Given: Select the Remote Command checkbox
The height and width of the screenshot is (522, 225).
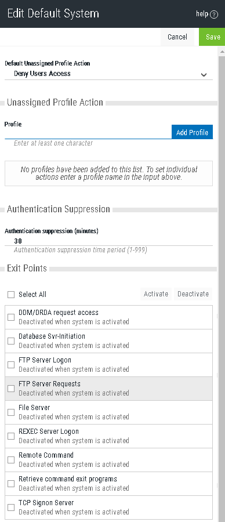Looking at the screenshot, I should (11, 460).
